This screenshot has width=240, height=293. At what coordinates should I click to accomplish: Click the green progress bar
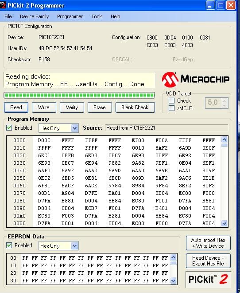pos(79,95)
